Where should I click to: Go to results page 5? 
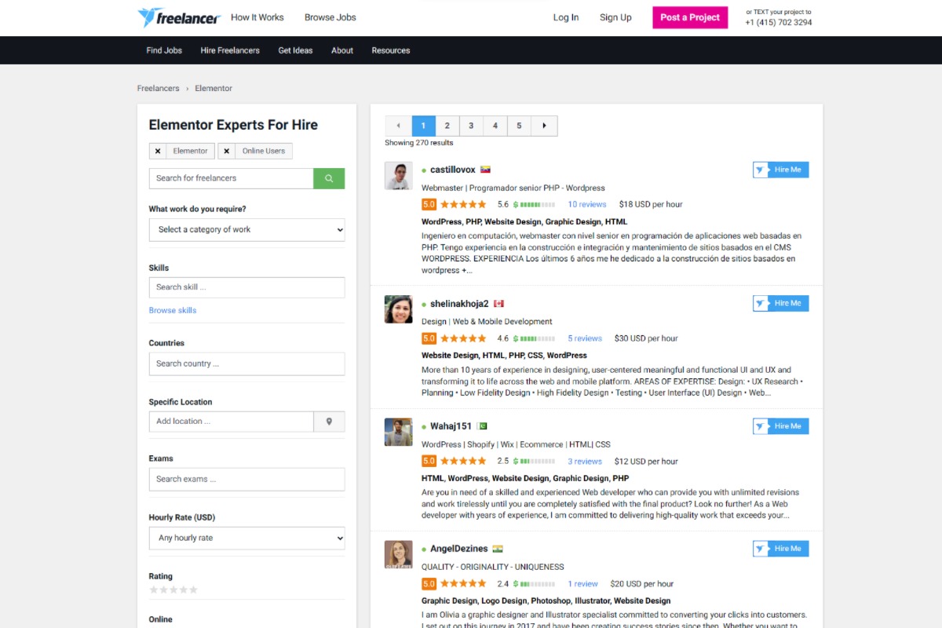[519, 126]
